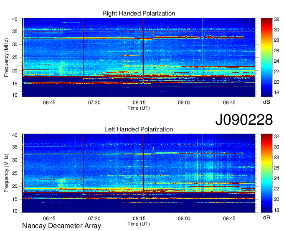Click the 24 label on bottom colorbar
The width and height of the screenshot is (284, 231).
click(276, 178)
